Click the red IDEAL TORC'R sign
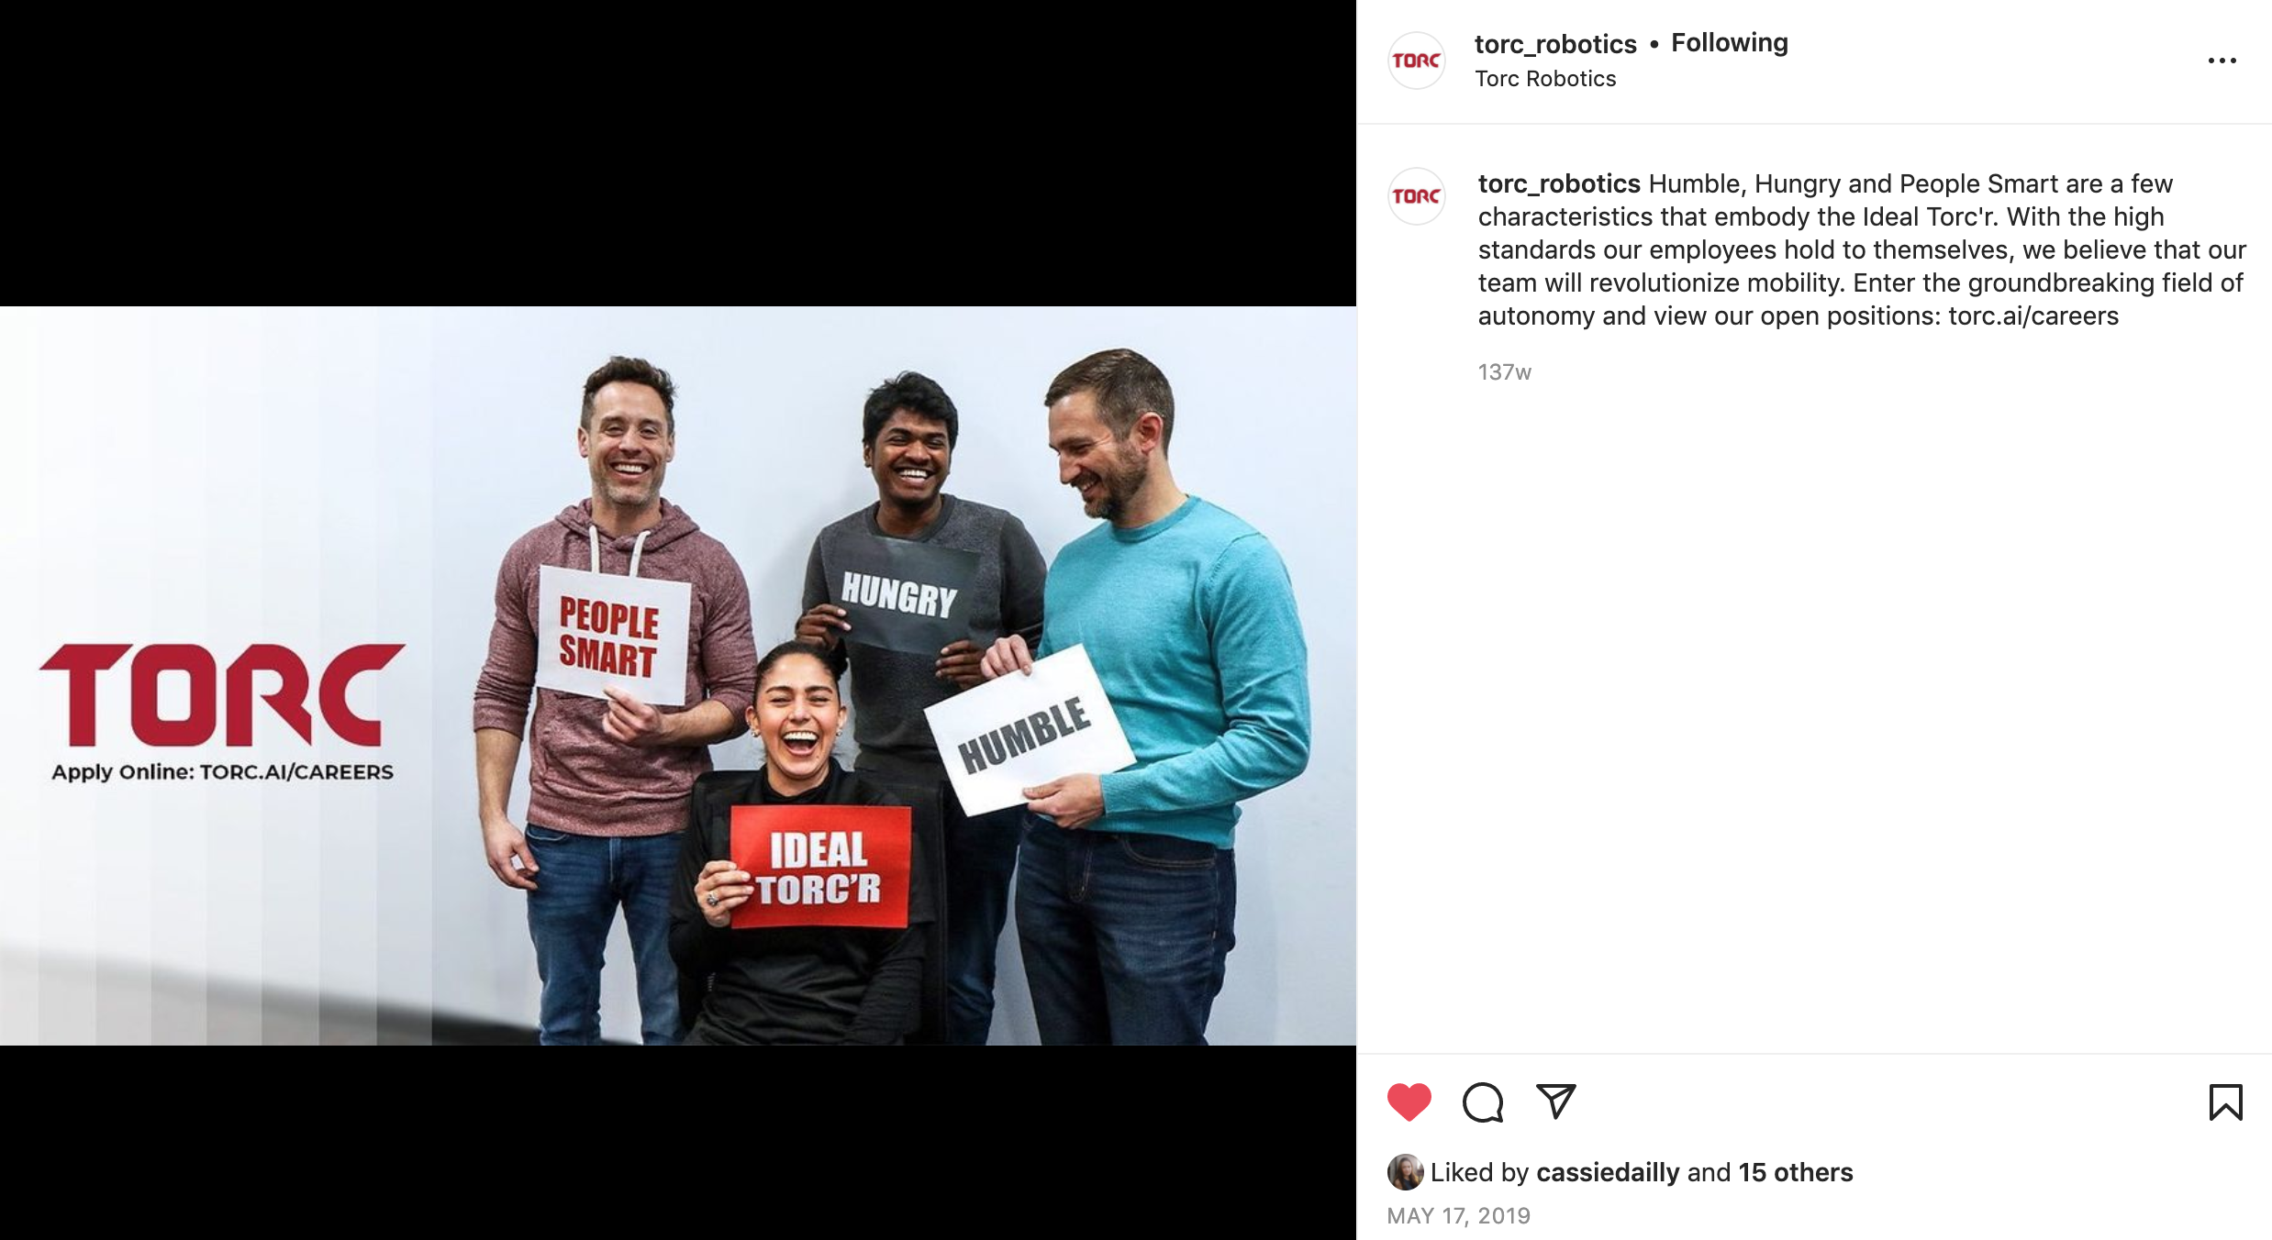 820,867
